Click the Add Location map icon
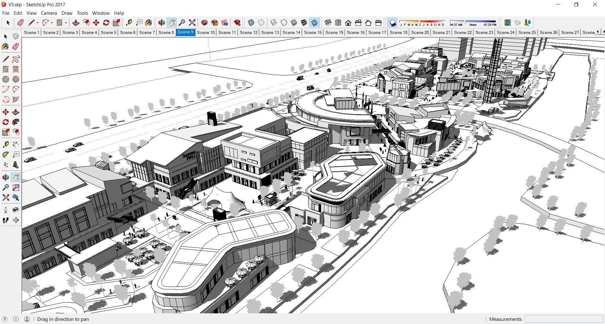The image size is (605, 324). (x=507, y=23)
